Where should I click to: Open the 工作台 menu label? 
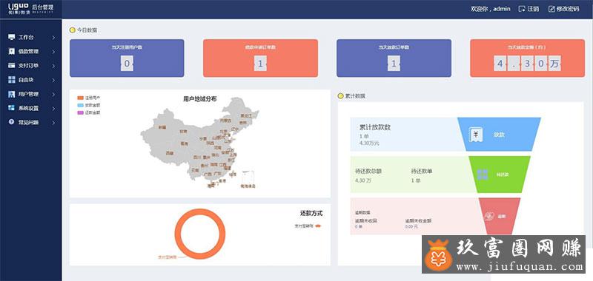[26, 37]
